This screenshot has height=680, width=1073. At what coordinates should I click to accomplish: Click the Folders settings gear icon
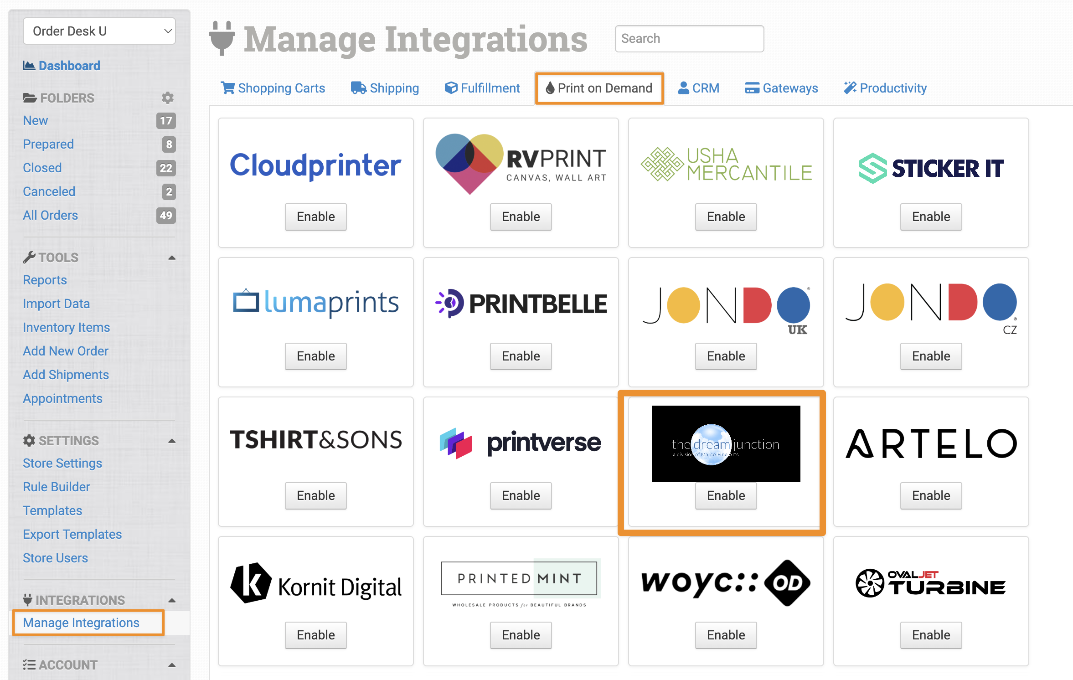coord(168,98)
